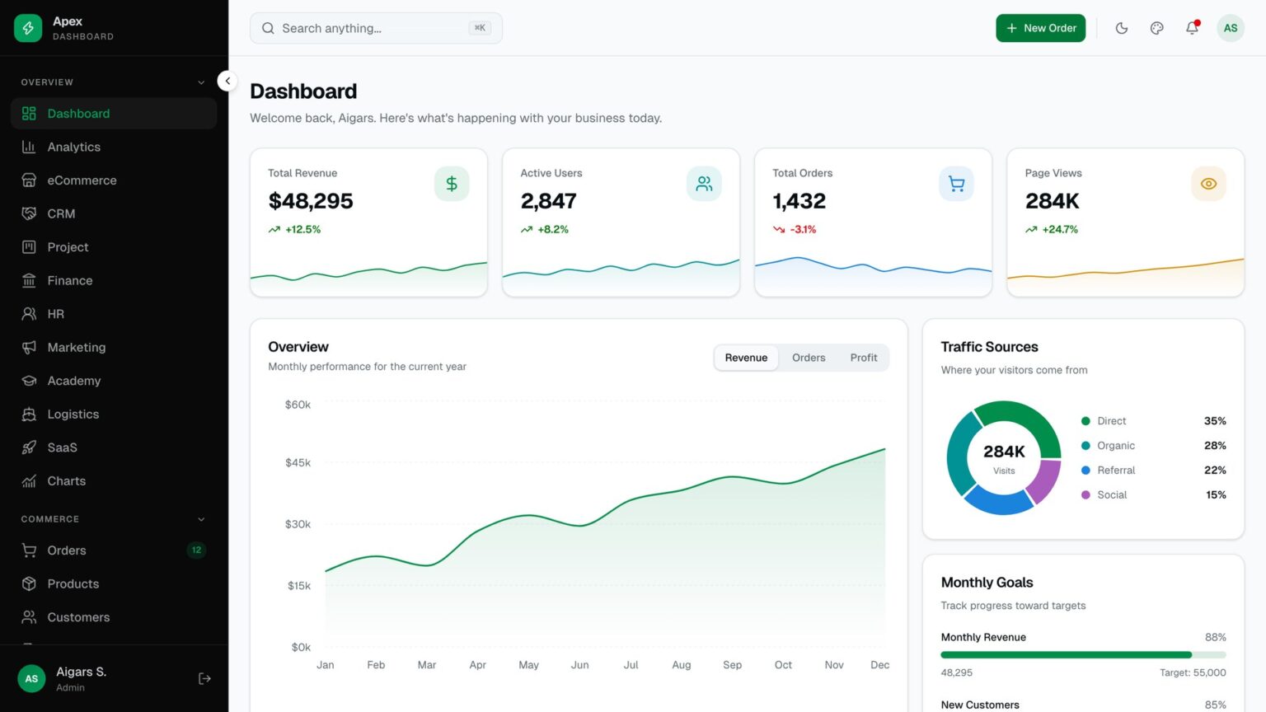
Task: Click the Analytics bar chart icon in sidebar
Action: 29,147
